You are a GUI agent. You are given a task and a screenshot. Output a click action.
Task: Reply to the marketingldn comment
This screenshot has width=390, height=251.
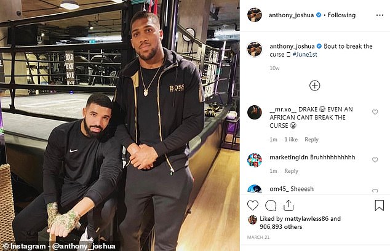[x=291, y=171]
